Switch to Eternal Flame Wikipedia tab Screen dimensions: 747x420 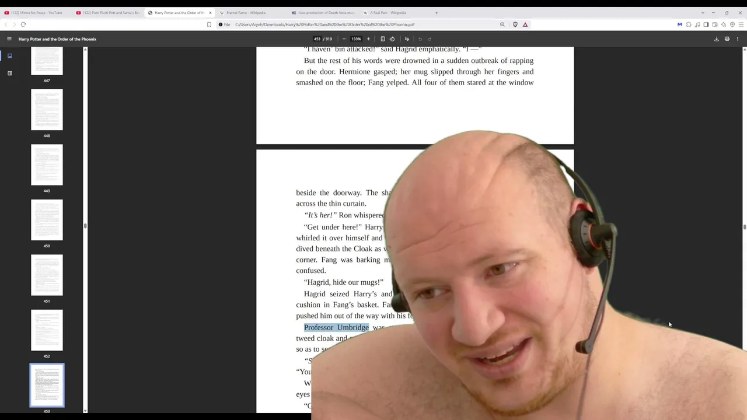pyautogui.click(x=251, y=13)
